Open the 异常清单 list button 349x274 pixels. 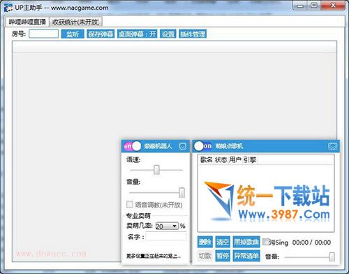(246, 256)
